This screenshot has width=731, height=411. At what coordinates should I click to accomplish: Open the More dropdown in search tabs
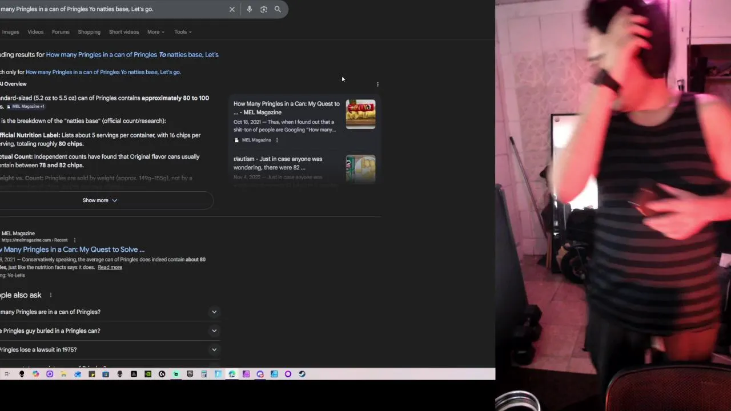[x=156, y=32]
